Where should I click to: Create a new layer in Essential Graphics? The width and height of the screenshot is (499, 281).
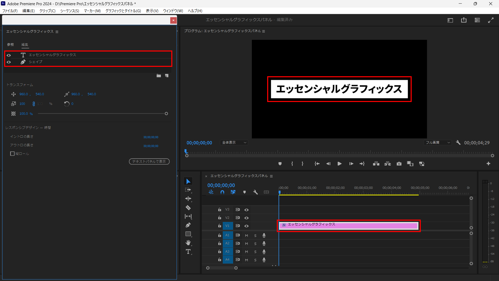pos(167,76)
